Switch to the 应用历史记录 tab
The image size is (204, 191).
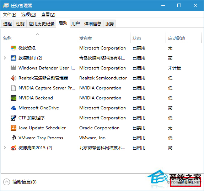[41, 24]
